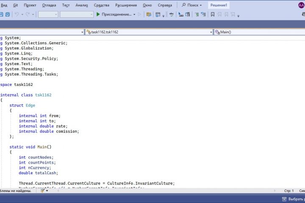Click the Undo arrow icon
This screenshot has width=305, height=203.
click(x=17, y=14)
